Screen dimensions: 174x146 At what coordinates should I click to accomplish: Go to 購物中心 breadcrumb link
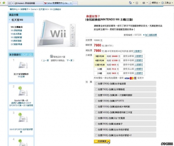[x=14, y=9]
